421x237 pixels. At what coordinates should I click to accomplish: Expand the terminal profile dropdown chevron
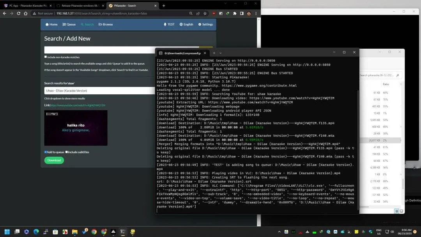coord(220,53)
